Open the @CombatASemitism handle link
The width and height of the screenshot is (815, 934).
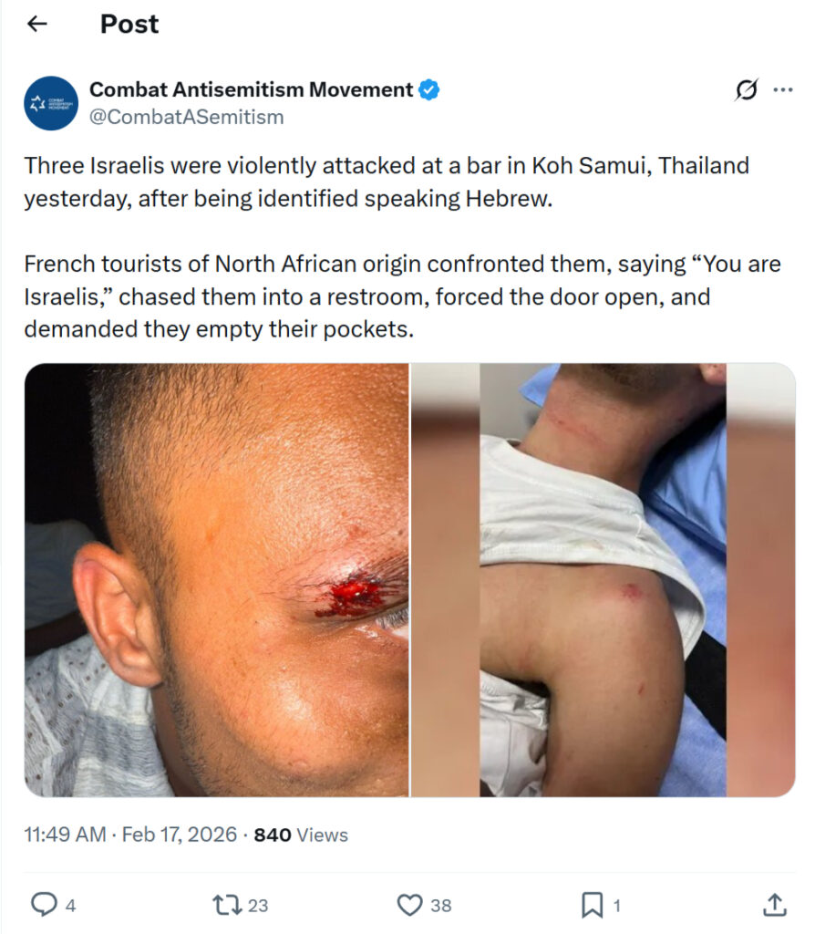tap(186, 117)
